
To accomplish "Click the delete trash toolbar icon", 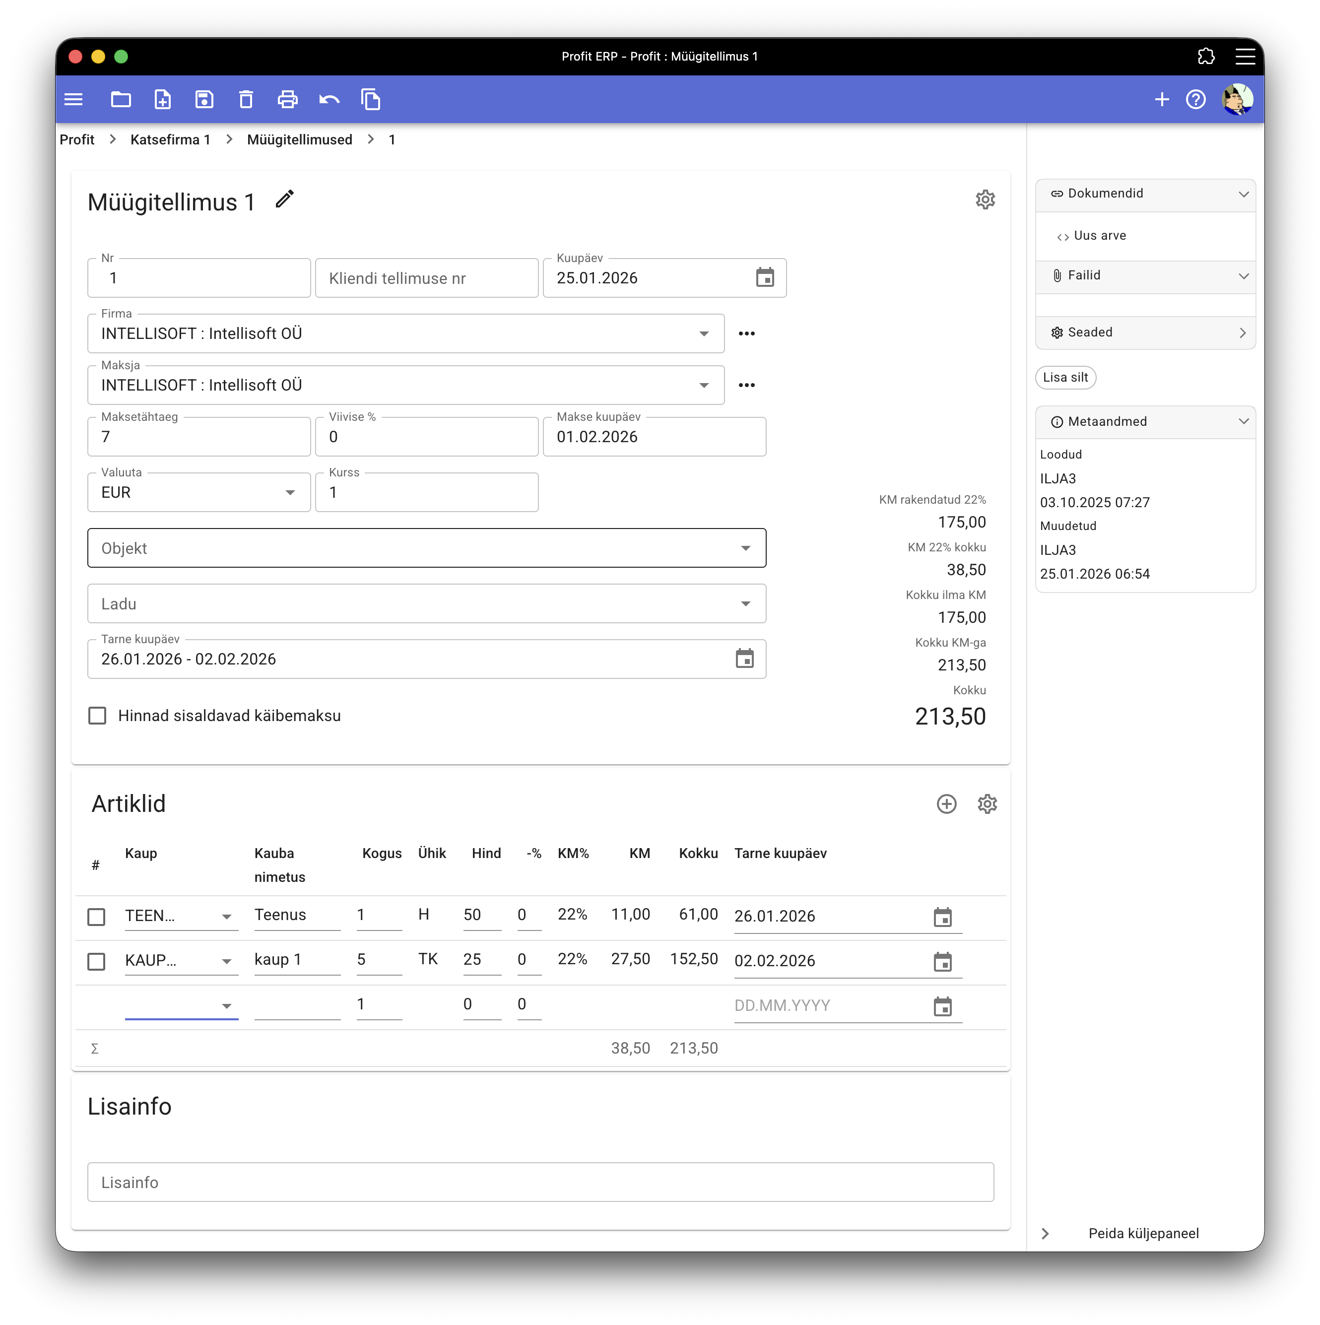I will pyautogui.click(x=246, y=99).
